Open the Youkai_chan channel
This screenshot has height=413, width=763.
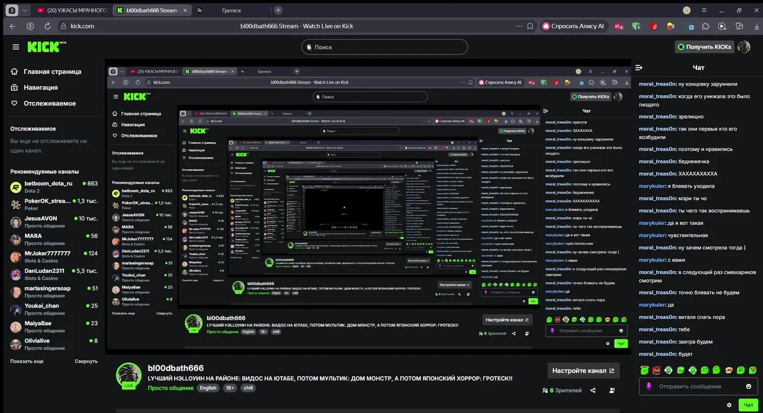click(54, 309)
